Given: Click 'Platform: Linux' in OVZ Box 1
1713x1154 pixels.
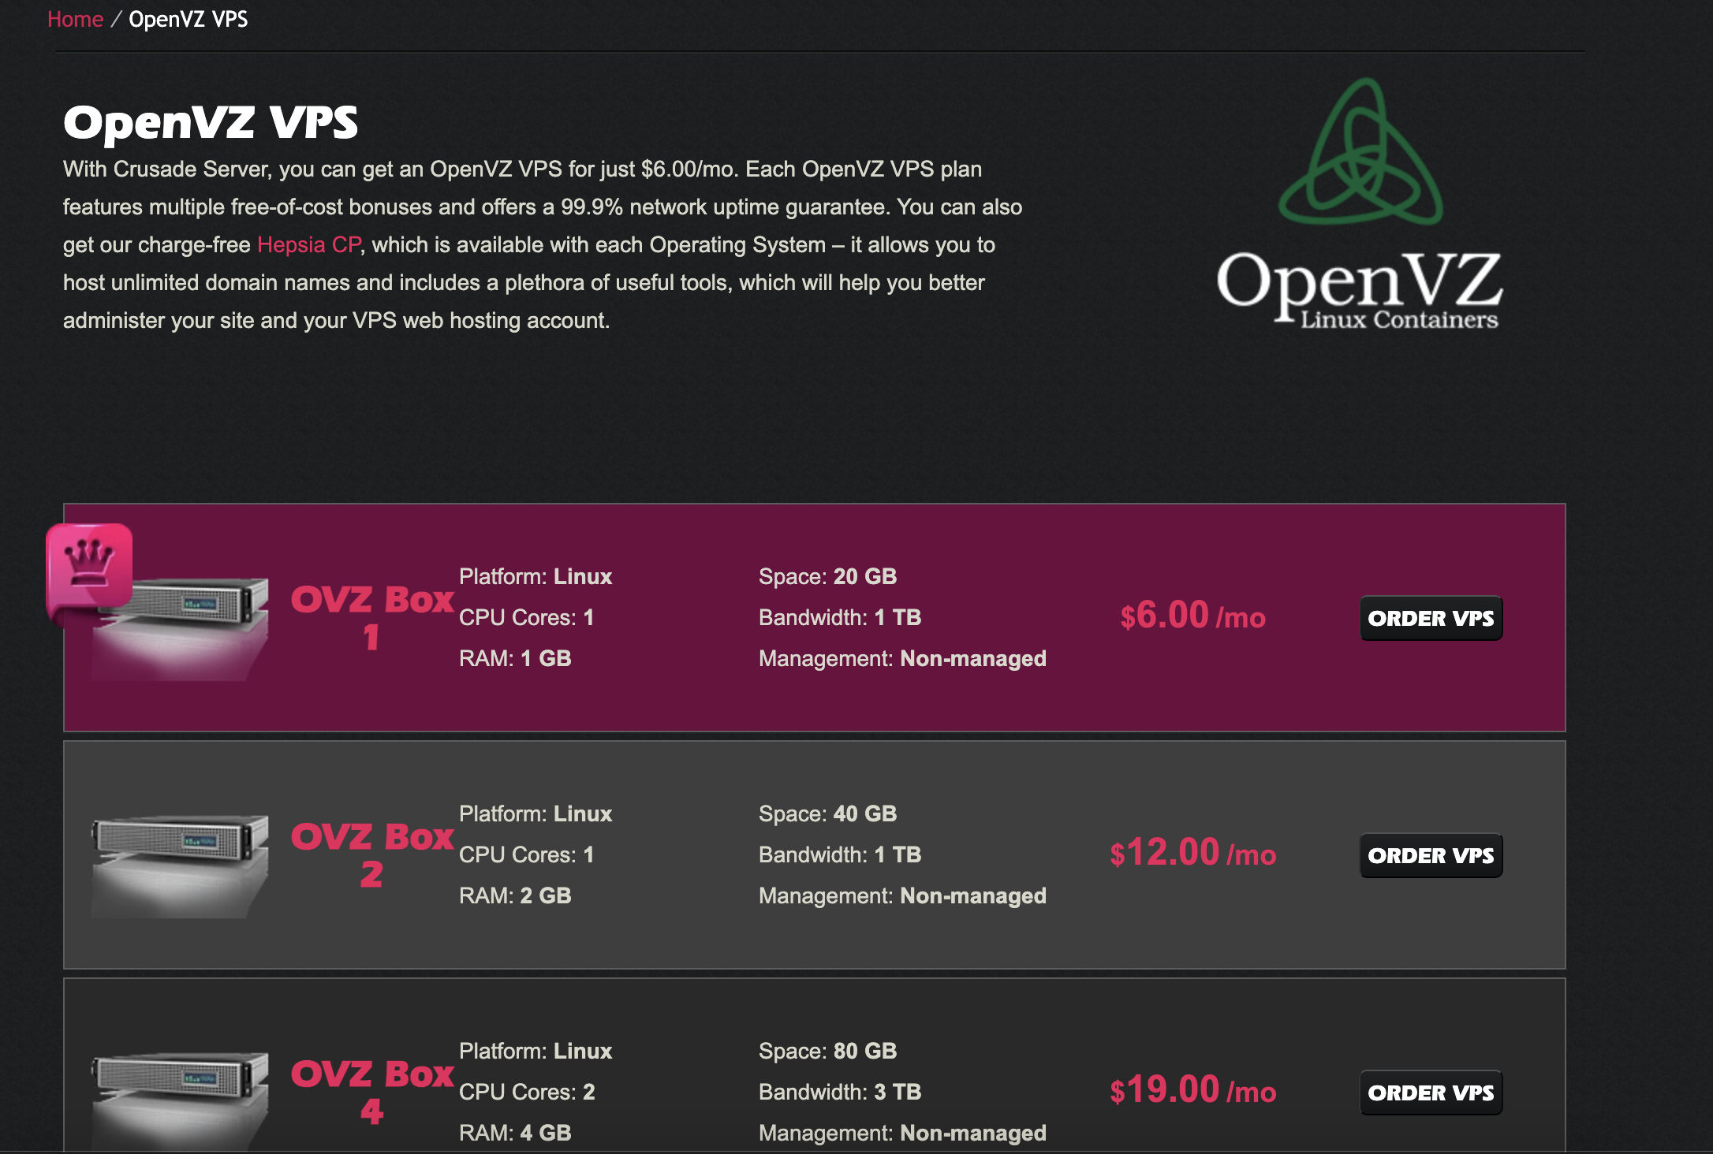Looking at the screenshot, I should [536, 576].
